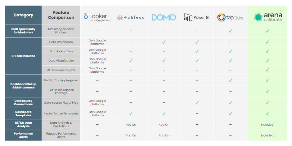292x146 pixels.
Task: Click the Dashboard Set Up & Maintenance cell
Action: 23,86
